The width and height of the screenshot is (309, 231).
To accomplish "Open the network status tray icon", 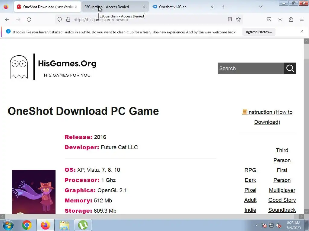I will point(271,225).
